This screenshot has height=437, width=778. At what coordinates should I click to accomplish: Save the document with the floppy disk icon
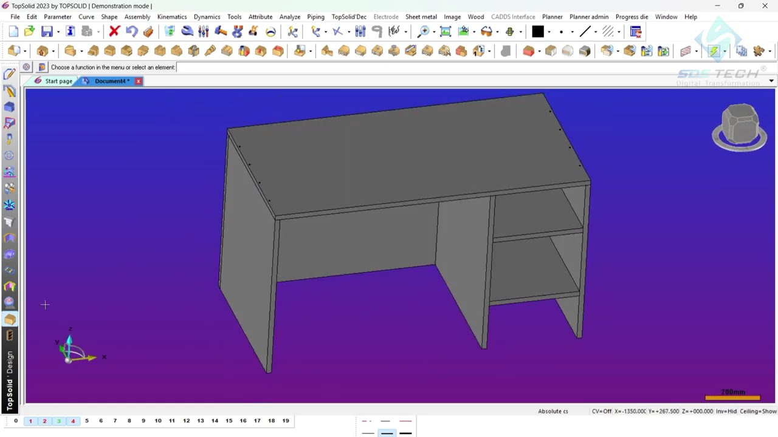(x=47, y=32)
